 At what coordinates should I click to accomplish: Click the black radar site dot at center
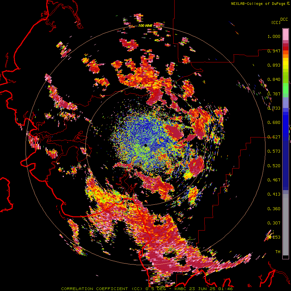pyautogui.click(x=146, y=145)
